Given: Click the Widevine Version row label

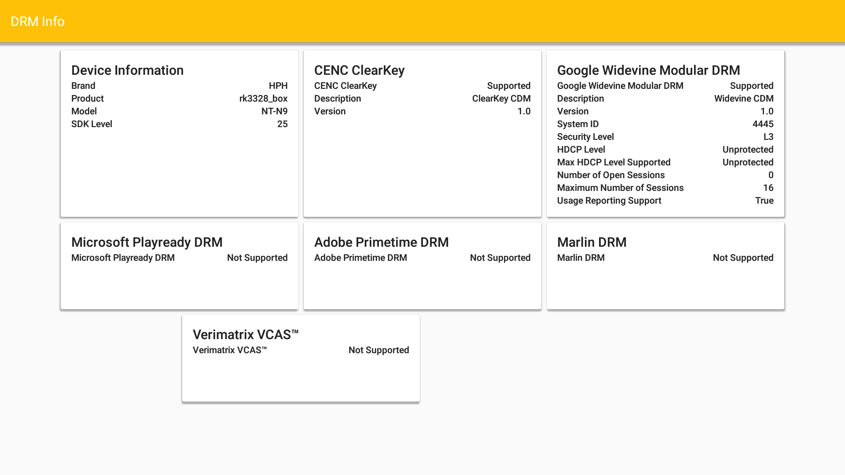Looking at the screenshot, I should coord(573,111).
